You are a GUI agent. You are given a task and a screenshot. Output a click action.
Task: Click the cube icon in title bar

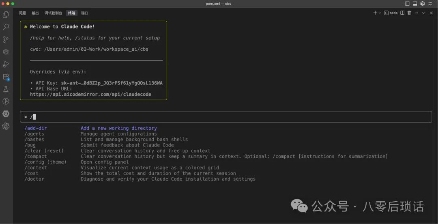click(x=423, y=4)
